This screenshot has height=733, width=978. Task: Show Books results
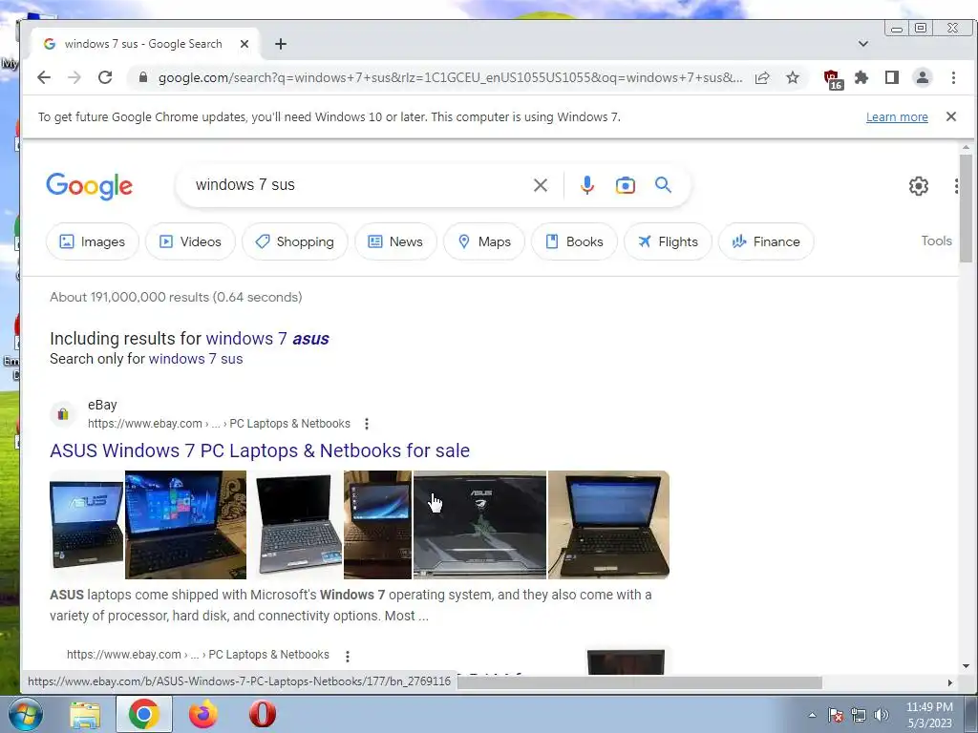click(x=574, y=241)
